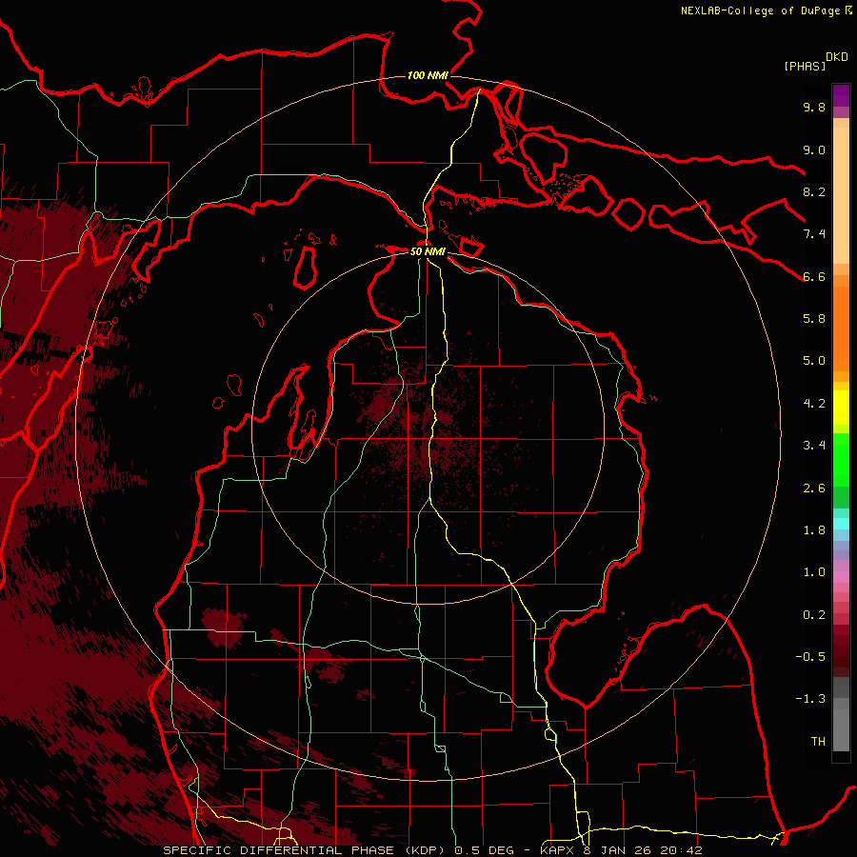
Task: Click the NEXLAB-College of DuPage watermark text
Action: pyautogui.click(x=762, y=10)
